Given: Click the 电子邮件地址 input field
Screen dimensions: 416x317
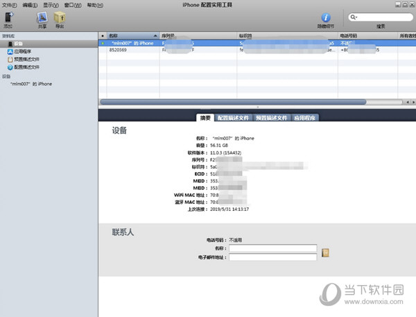Looking at the screenshot, I should pyautogui.click(x=272, y=257).
